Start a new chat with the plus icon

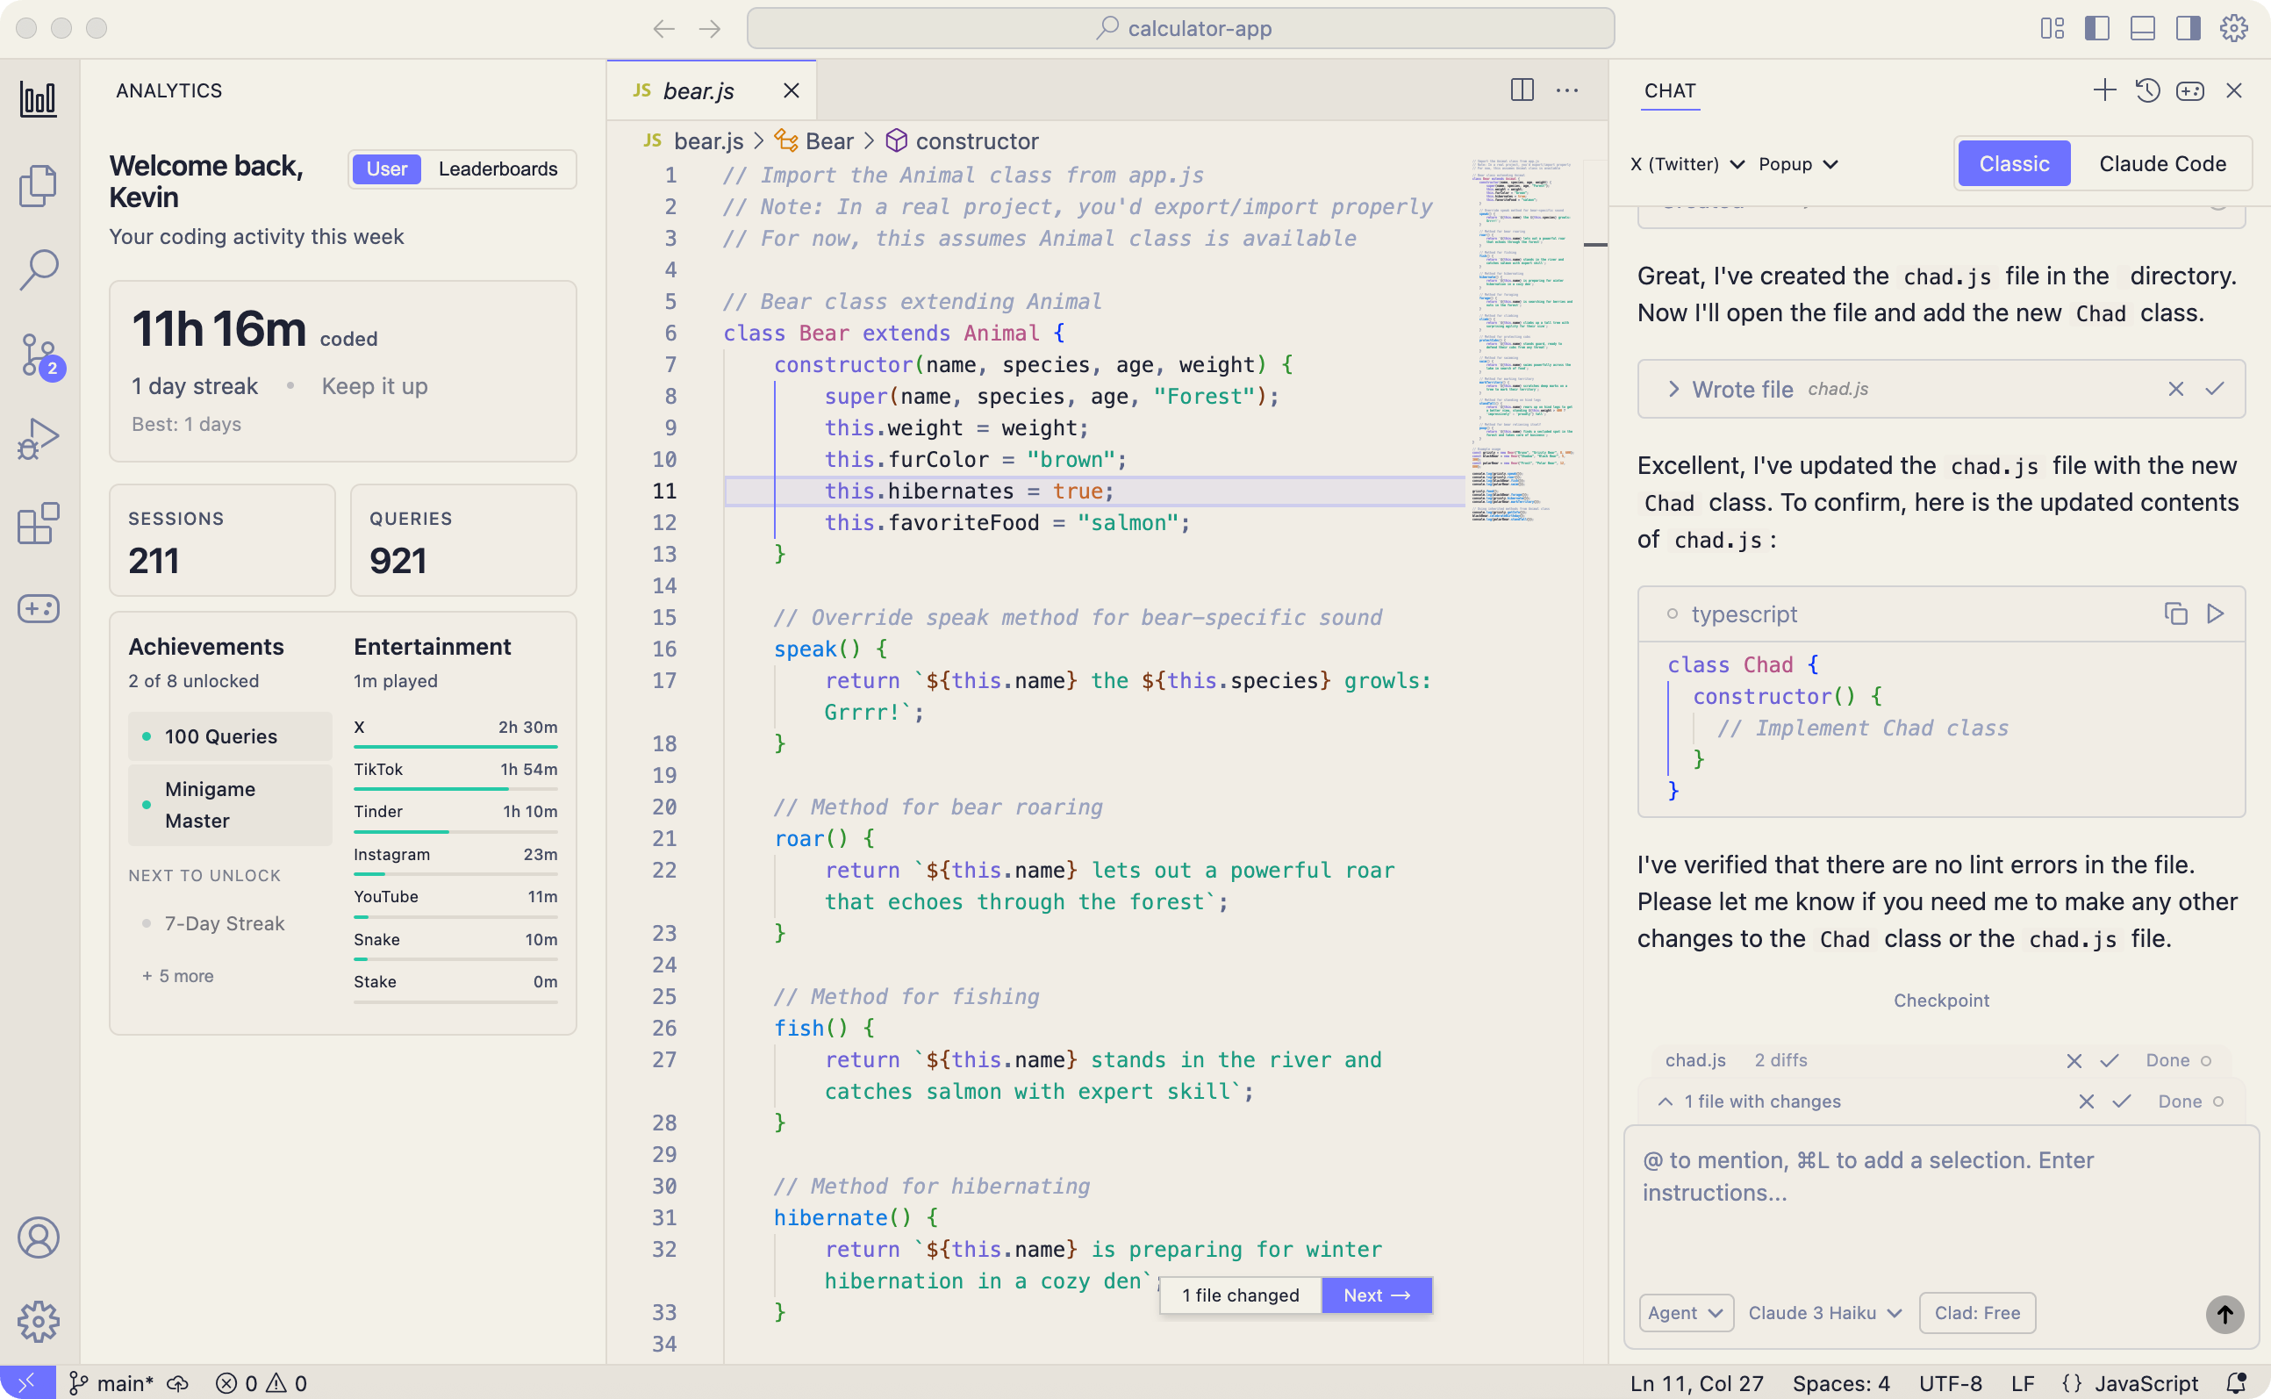pyautogui.click(x=2103, y=90)
